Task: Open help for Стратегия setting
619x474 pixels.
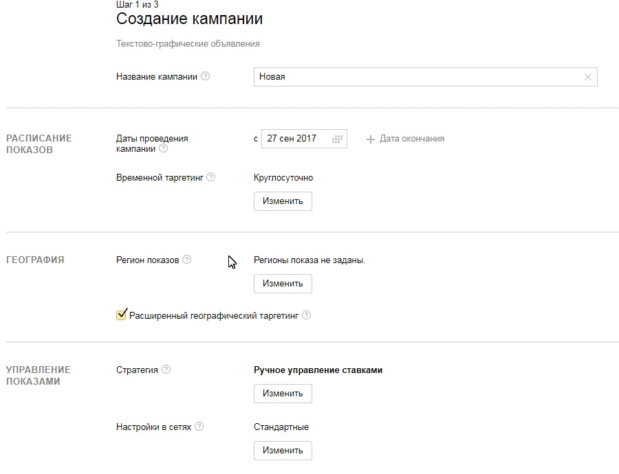Action: (165, 369)
